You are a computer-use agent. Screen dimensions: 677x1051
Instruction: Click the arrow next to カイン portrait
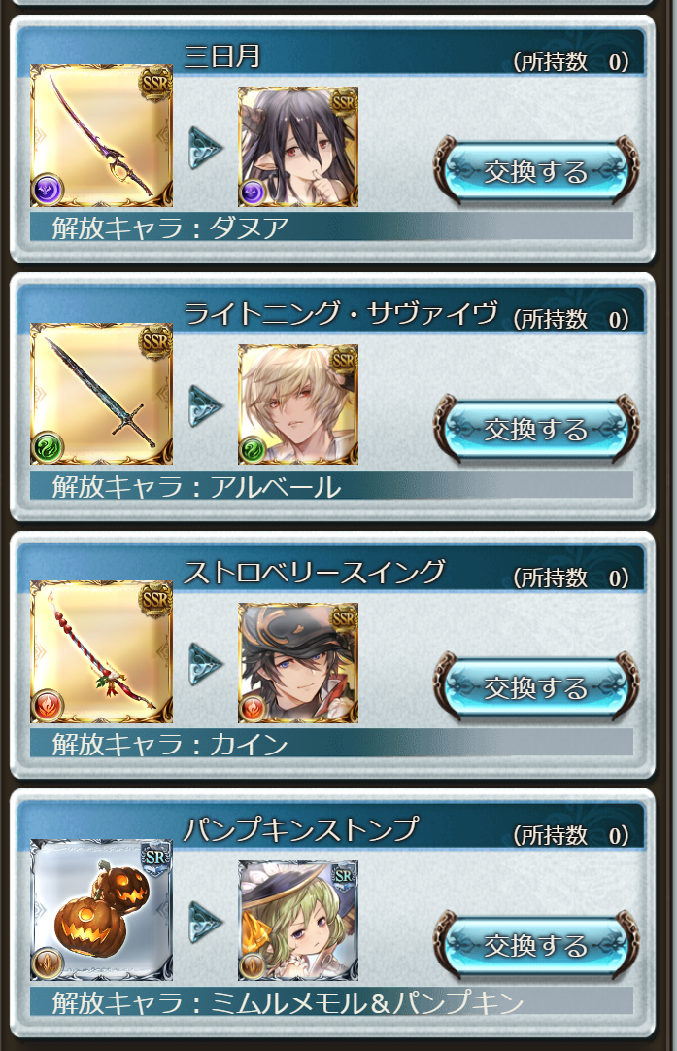206,664
